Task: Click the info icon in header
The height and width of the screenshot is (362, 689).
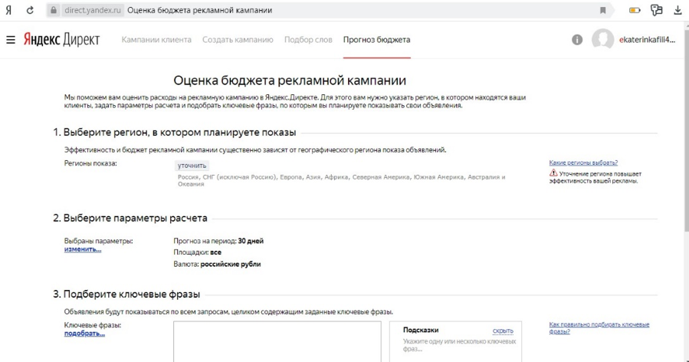Action: [577, 40]
